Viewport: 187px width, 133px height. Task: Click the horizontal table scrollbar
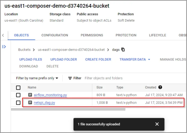pyautogui.click(x=68, y=110)
